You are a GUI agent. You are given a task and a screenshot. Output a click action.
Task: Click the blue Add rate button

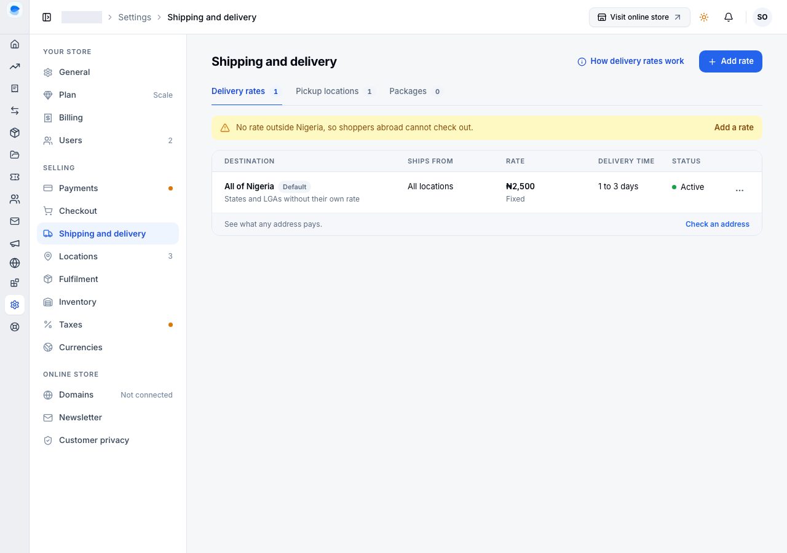tap(730, 61)
